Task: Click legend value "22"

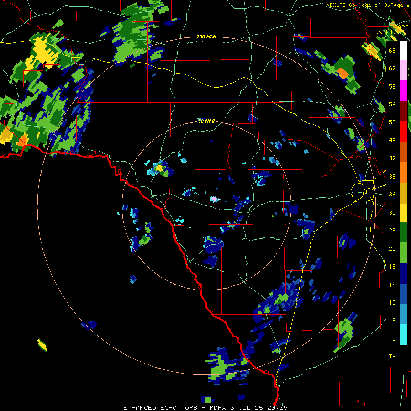Action: [x=392, y=248]
